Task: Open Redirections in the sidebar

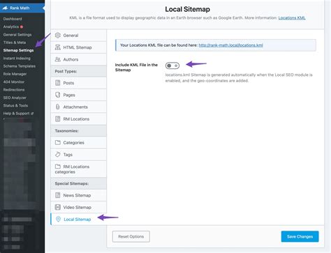Action: (x=14, y=90)
